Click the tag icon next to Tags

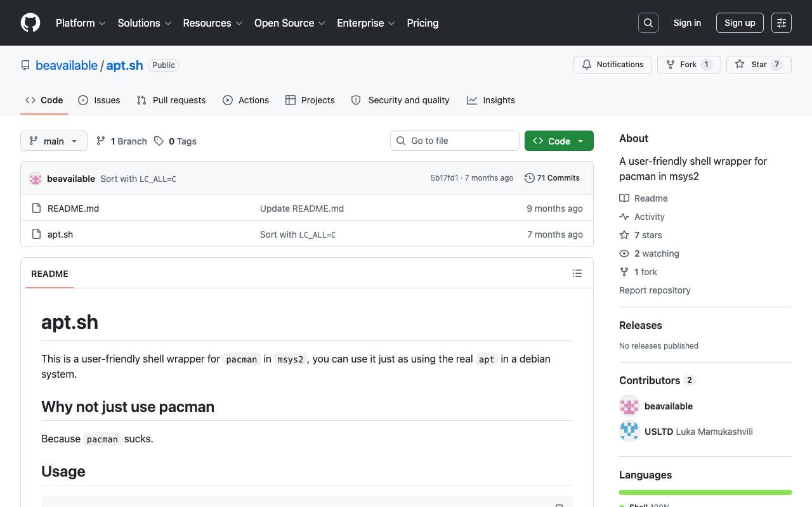tap(159, 141)
